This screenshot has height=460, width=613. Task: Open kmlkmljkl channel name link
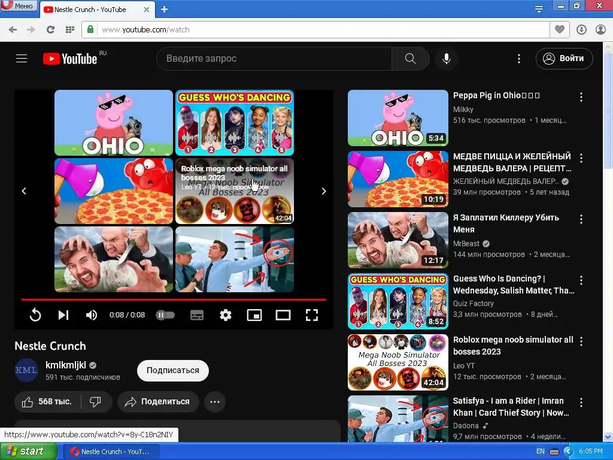click(x=66, y=365)
